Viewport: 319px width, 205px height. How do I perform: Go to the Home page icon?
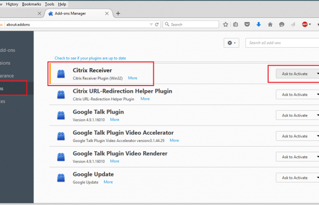(x=270, y=25)
